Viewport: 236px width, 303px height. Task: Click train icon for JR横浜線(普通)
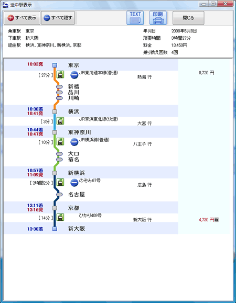(60, 141)
